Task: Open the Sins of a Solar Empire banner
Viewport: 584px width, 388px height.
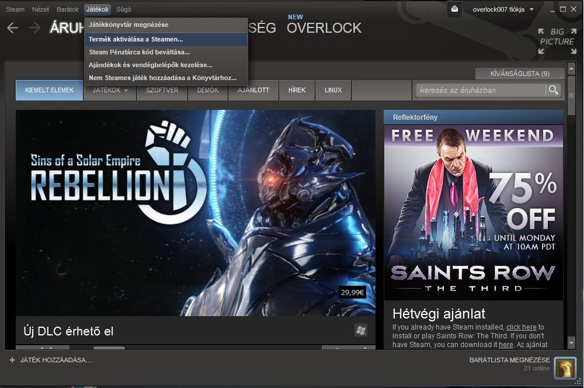Action: (196, 213)
